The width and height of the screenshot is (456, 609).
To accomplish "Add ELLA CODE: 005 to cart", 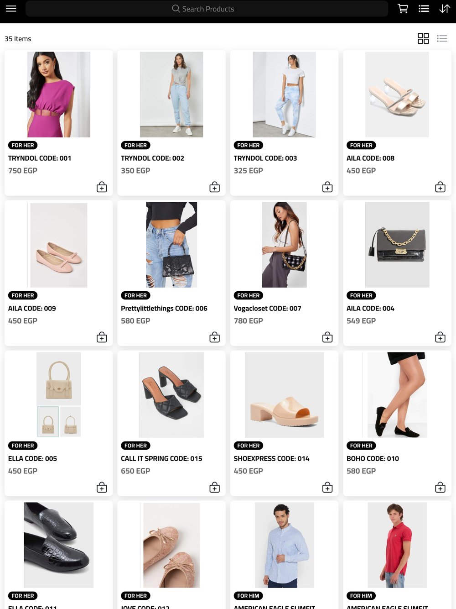I will pos(102,488).
